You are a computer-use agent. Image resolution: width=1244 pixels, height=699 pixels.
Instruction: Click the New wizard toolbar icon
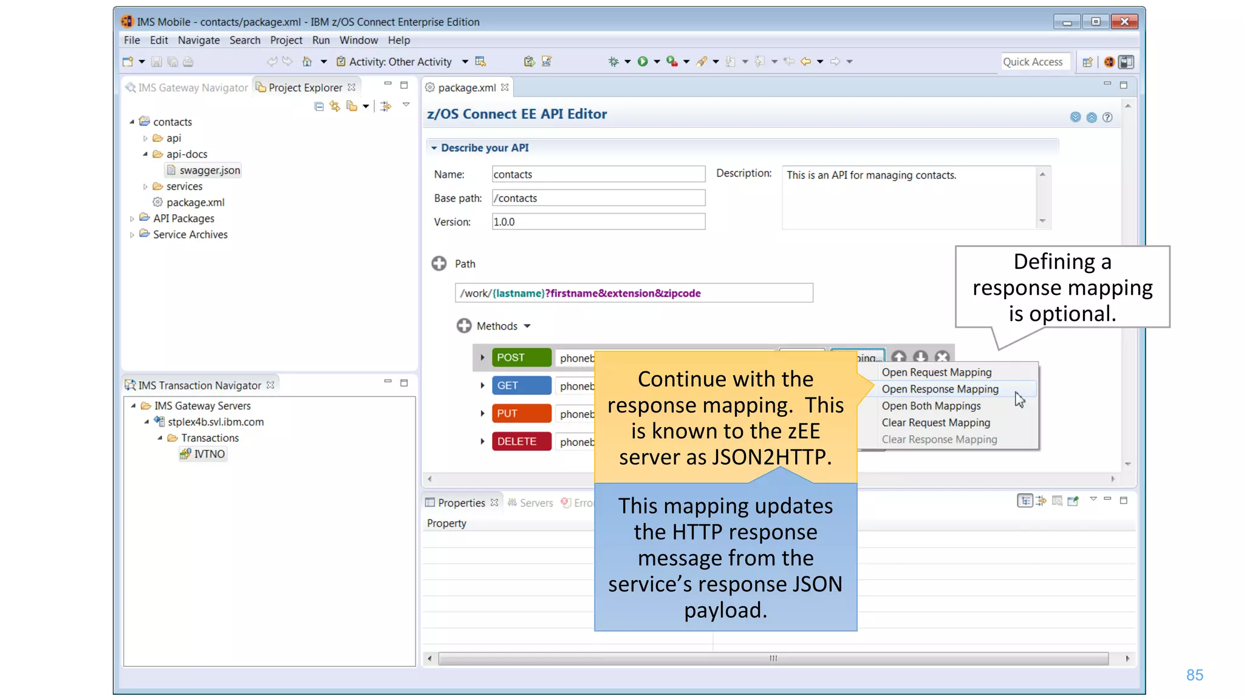[x=128, y=61]
